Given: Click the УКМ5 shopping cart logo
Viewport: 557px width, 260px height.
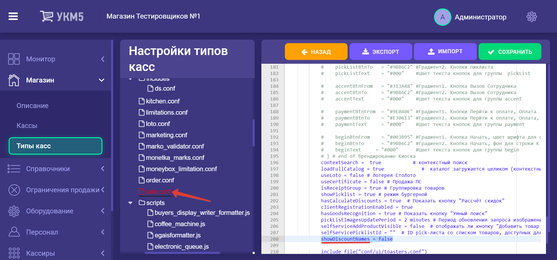Looking at the screenshot, I should point(62,17).
